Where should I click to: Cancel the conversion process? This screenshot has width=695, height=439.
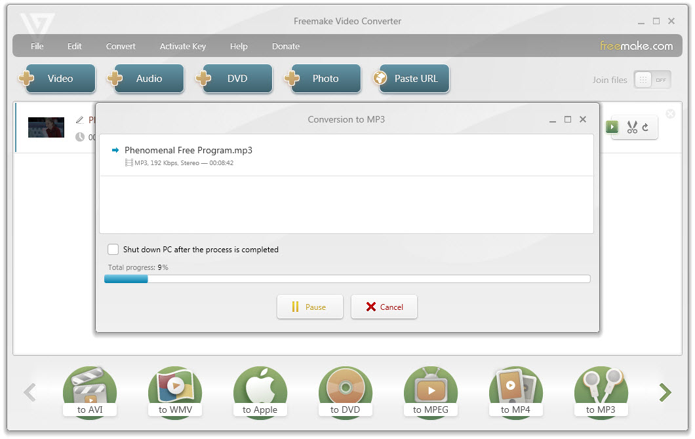click(x=384, y=307)
